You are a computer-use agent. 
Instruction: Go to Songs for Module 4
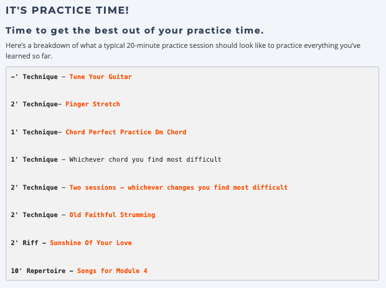[112, 271]
